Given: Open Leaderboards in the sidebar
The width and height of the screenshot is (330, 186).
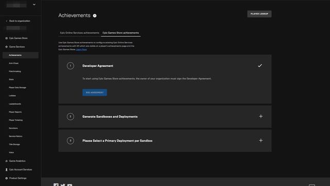Looking at the screenshot, I should [15, 104].
